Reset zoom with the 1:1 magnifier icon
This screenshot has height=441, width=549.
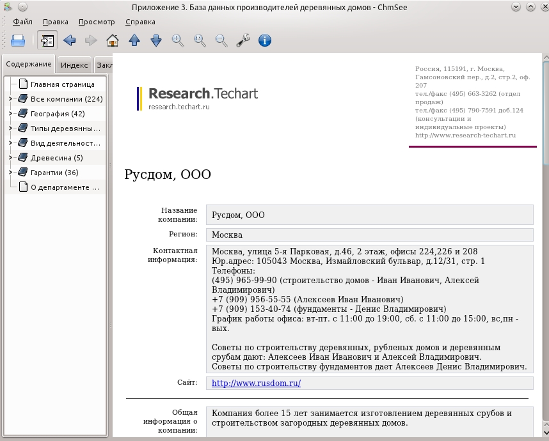coord(200,40)
